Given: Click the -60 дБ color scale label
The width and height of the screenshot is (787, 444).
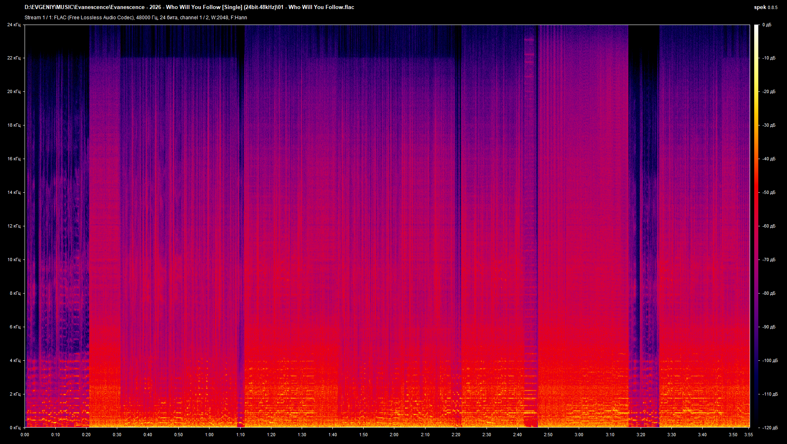Looking at the screenshot, I should click(769, 226).
